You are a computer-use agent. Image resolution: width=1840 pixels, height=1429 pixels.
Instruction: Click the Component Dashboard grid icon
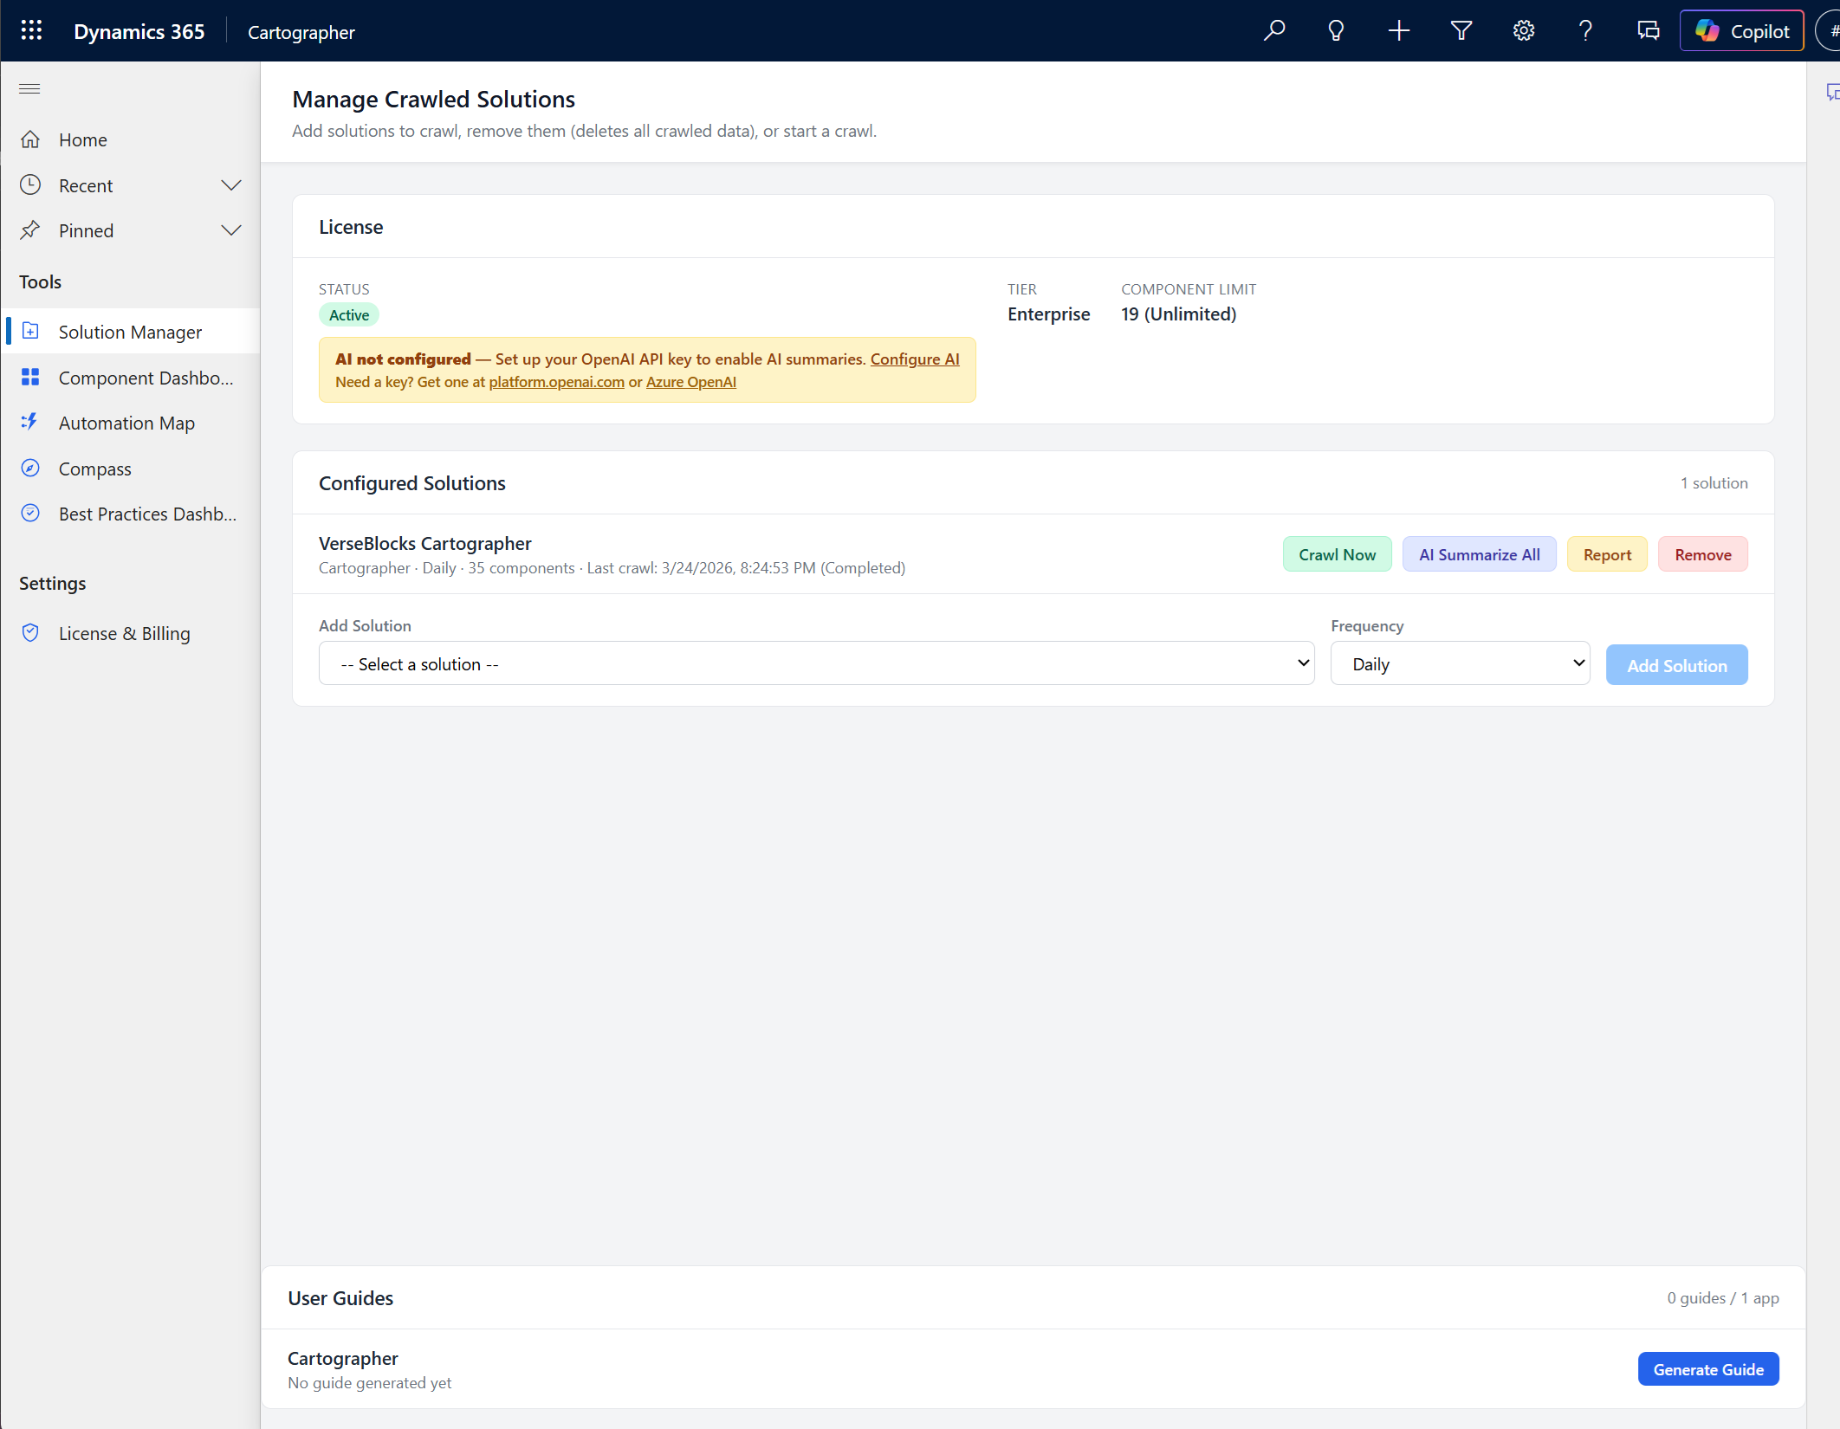[30, 378]
